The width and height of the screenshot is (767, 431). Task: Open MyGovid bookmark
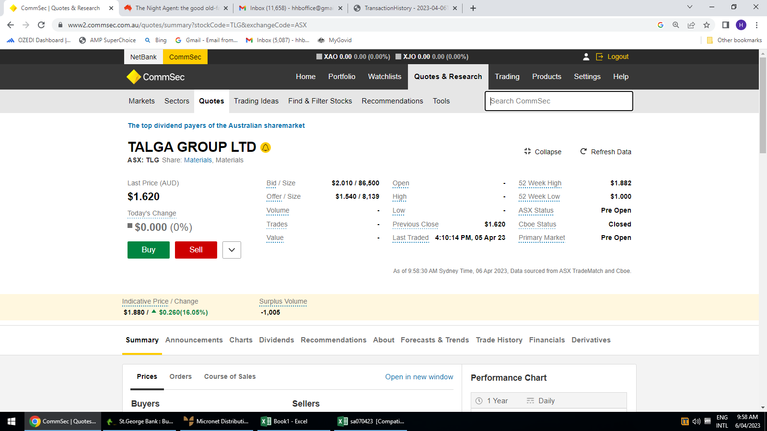tap(335, 40)
